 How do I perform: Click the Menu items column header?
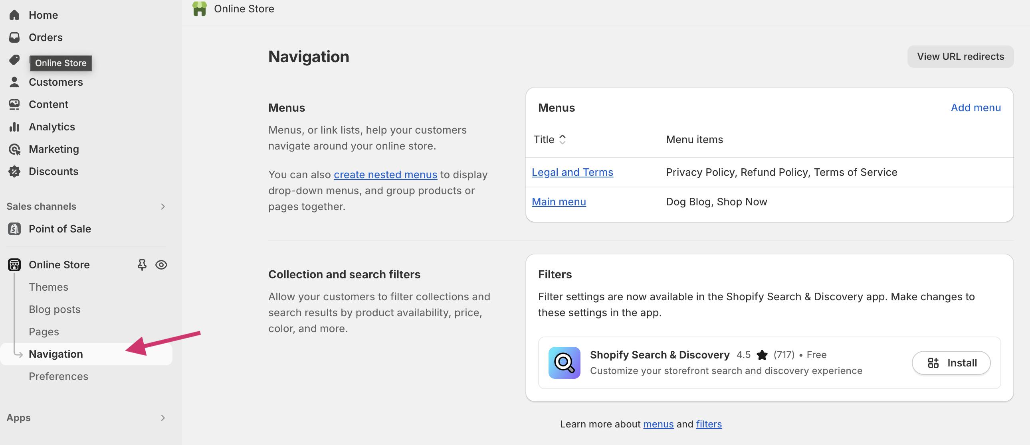coord(694,140)
